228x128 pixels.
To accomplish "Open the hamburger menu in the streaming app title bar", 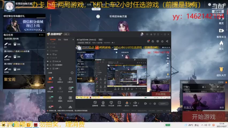I will tap(158, 34).
